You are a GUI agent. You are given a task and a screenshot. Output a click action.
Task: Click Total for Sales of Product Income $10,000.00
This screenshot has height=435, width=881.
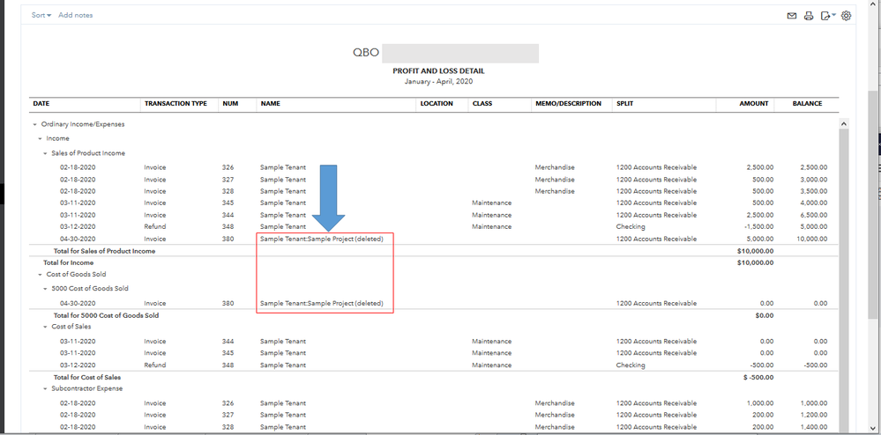[x=755, y=251]
